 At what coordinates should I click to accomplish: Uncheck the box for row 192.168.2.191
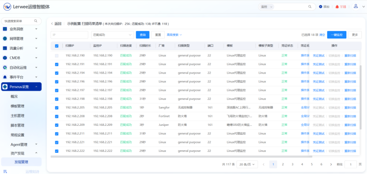click(57, 64)
